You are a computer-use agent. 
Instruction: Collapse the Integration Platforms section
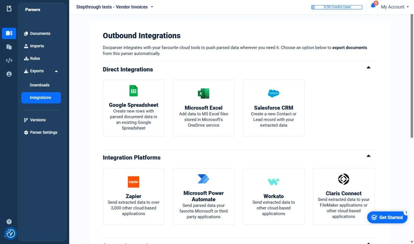click(x=369, y=156)
